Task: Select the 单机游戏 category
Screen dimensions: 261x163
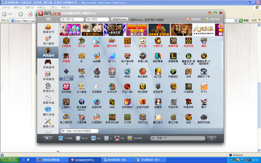Action: pos(48,64)
